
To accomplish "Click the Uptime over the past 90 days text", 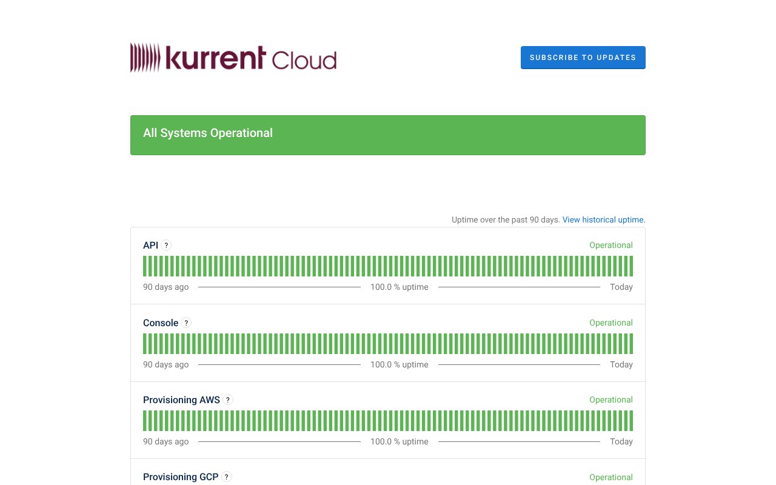I will coord(505,219).
